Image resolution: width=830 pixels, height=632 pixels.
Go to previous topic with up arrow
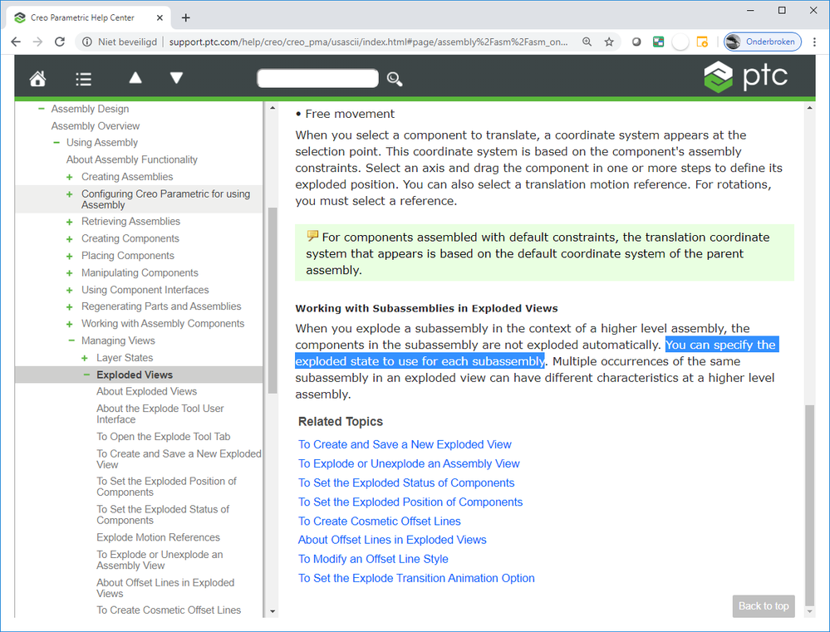point(135,78)
